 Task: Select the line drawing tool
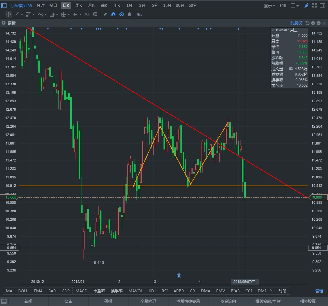click(17, 14)
